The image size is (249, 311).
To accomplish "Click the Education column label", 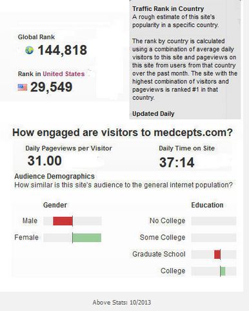I will pyautogui.click(x=207, y=205).
